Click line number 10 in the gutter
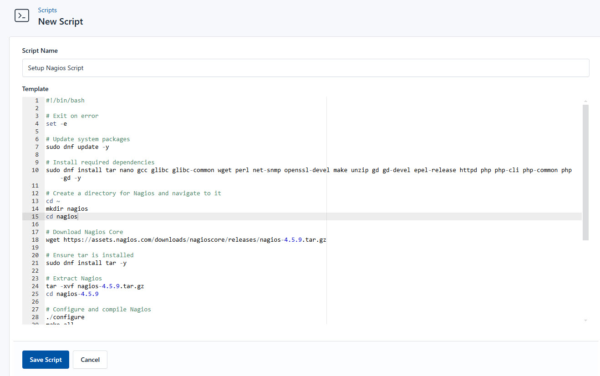This screenshot has width=600, height=376. pos(35,170)
